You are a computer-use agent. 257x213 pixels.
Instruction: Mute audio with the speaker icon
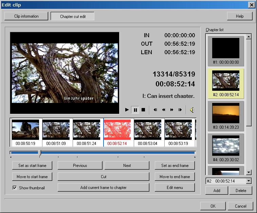pyautogui.click(x=192, y=110)
